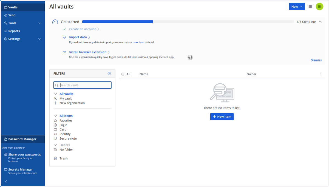Image resolution: width=329 pixels, height=187 pixels.
Task: Click the Identity ID-card icon
Action: tap(55, 134)
